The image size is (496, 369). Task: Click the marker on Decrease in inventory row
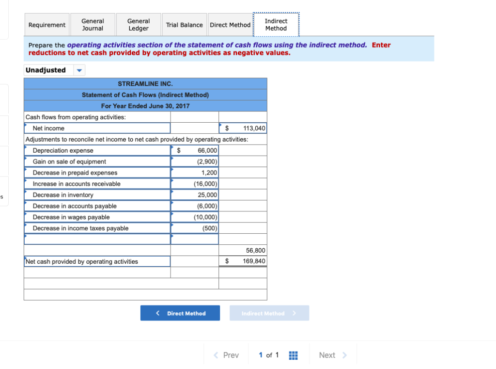click(x=26, y=192)
